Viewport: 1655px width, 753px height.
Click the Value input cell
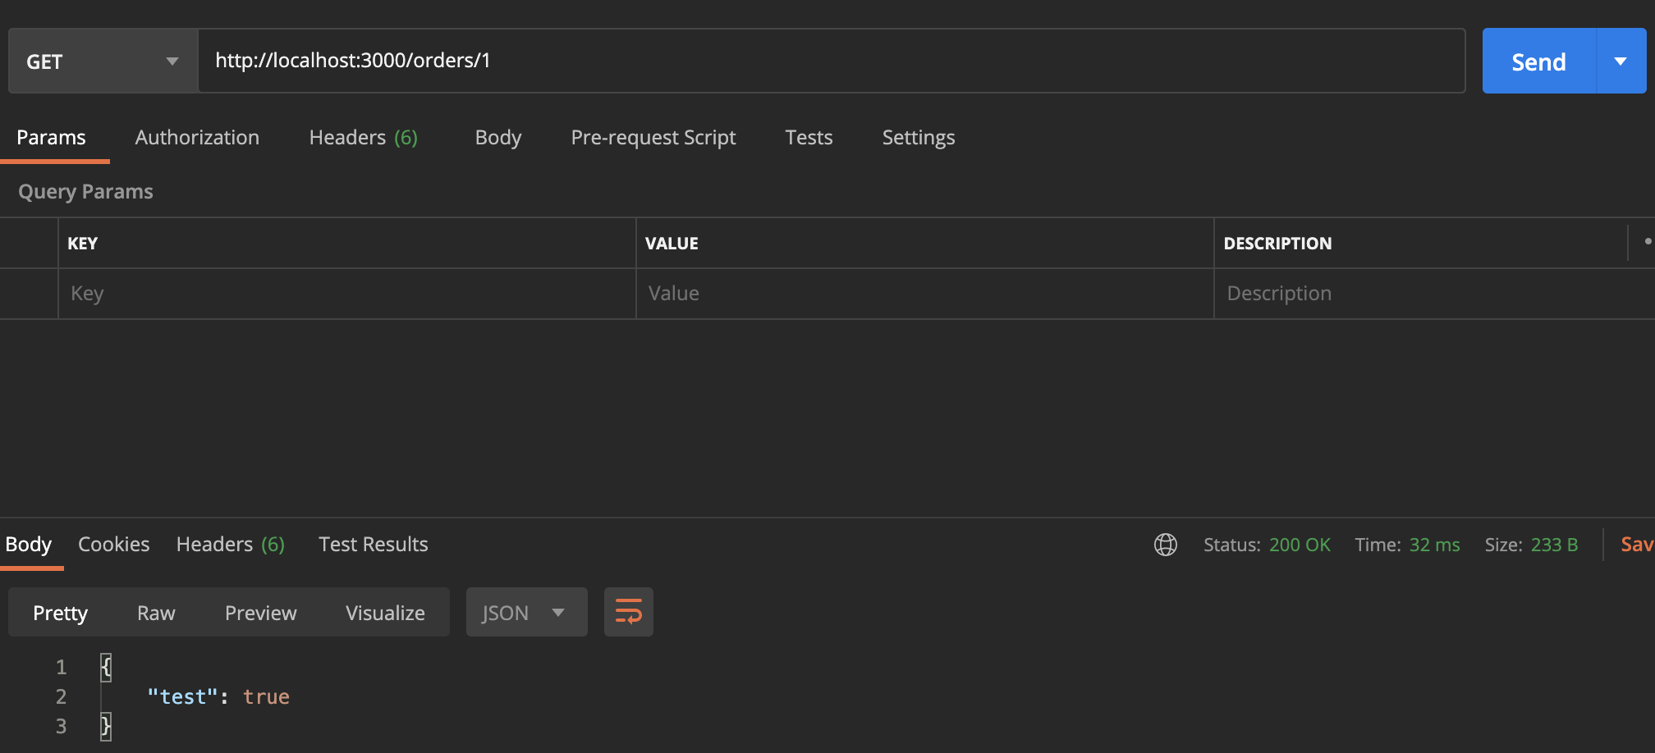click(x=925, y=294)
